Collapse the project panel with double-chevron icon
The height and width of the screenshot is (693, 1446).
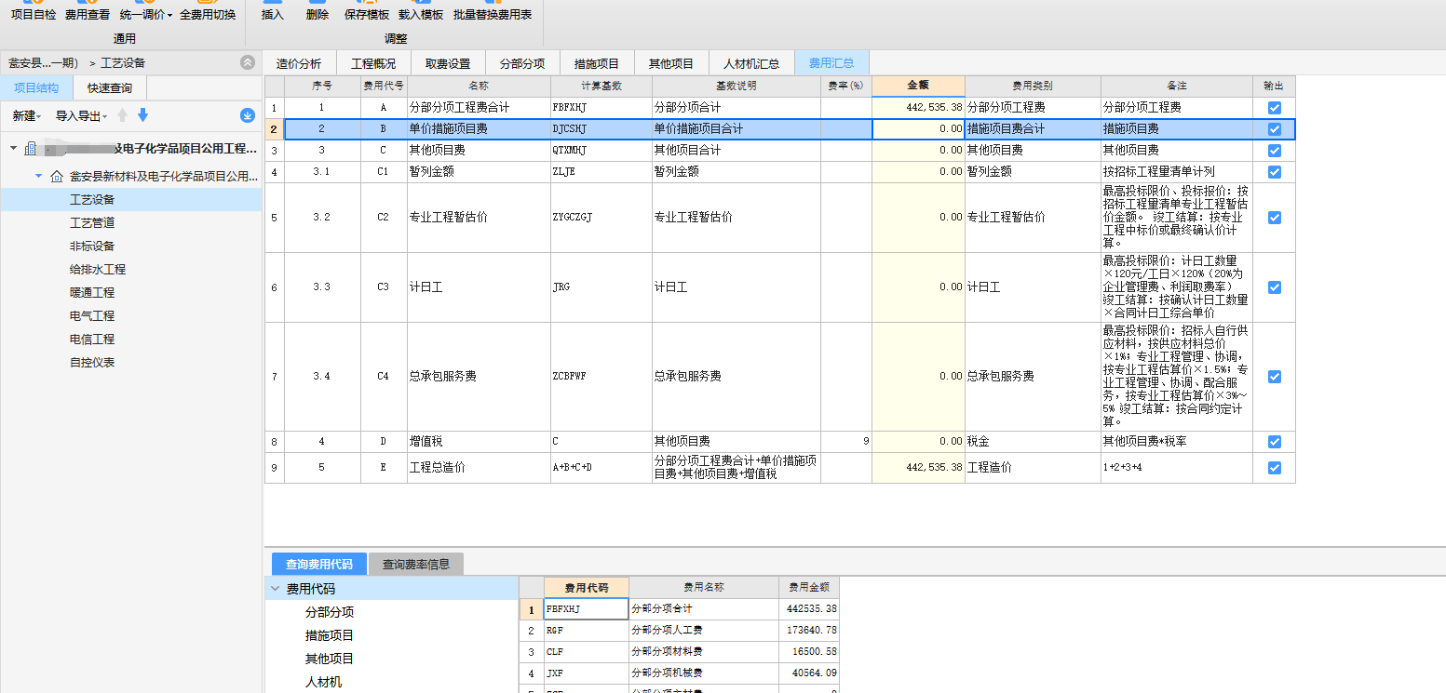(x=247, y=62)
